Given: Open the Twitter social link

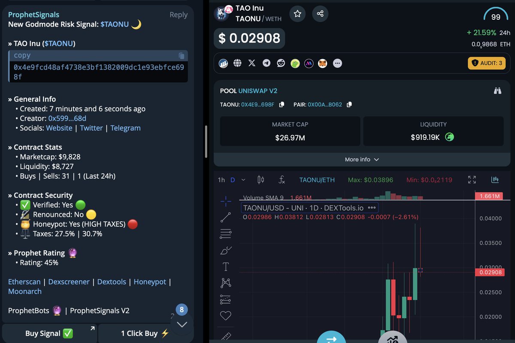Looking at the screenshot, I should coord(91,128).
